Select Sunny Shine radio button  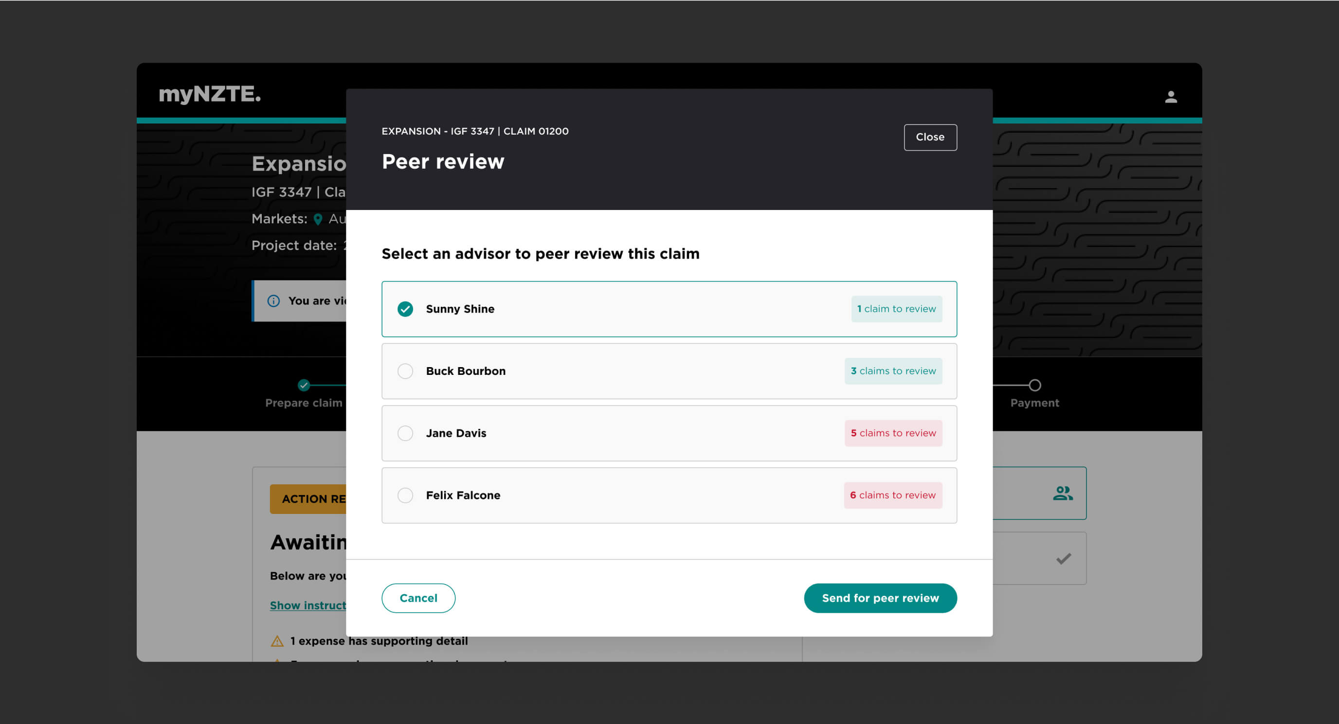tap(405, 309)
